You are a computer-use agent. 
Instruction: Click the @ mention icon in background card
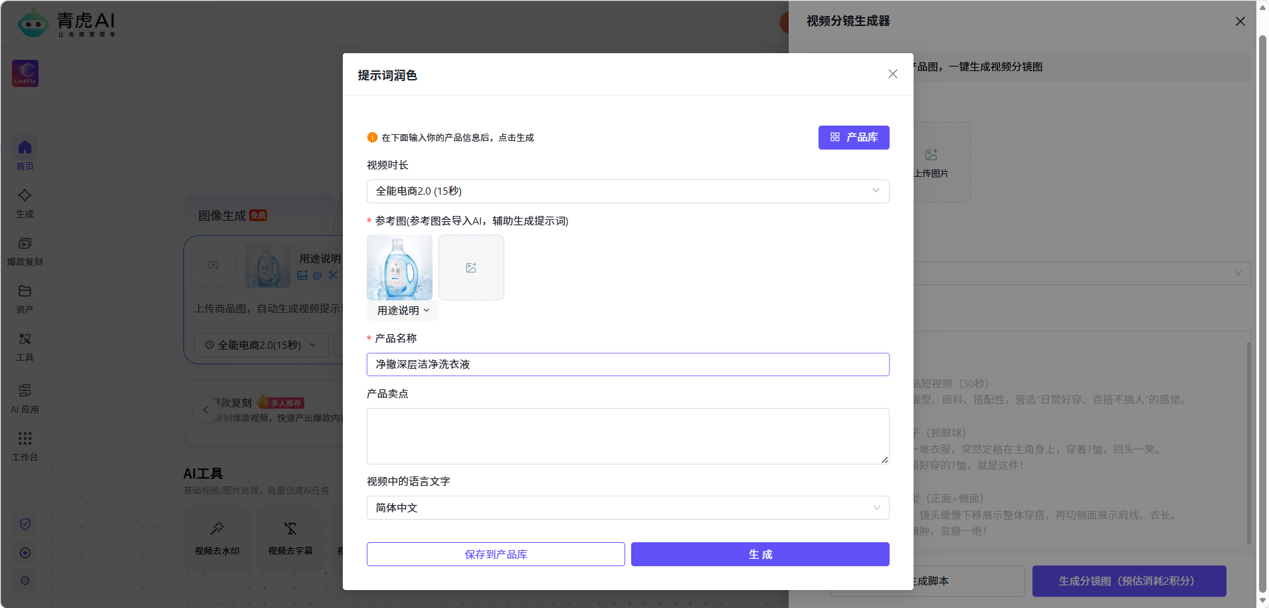tap(317, 275)
